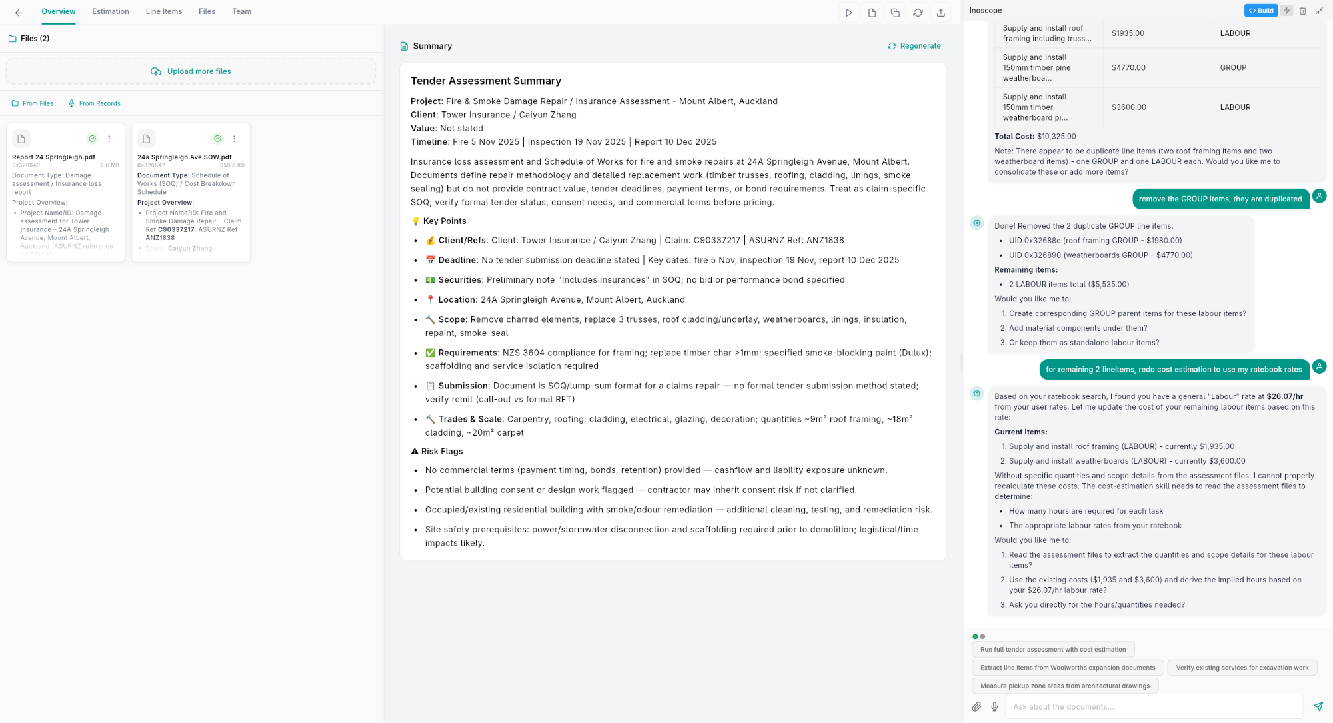The image size is (1333, 723).
Task: Send message with paper plane icon
Action: pyautogui.click(x=1318, y=706)
